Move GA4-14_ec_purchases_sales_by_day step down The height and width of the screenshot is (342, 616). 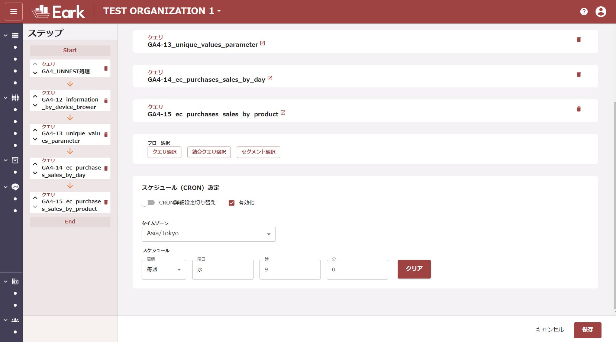point(35,173)
